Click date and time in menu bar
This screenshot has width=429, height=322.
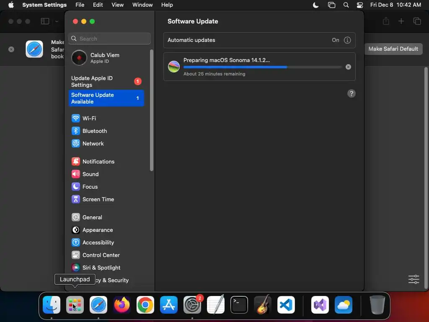coord(395,5)
